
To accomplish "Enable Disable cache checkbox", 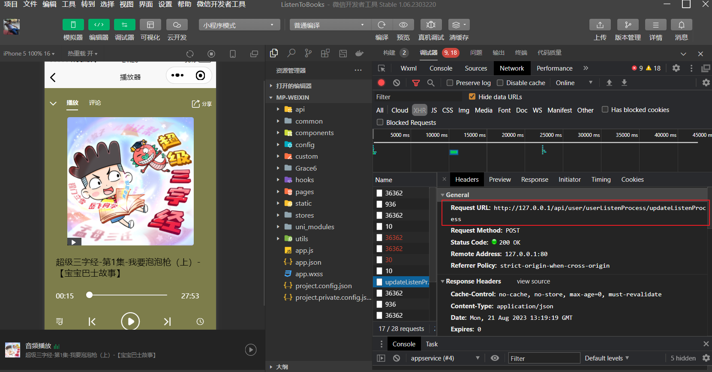I will pos(500,83).
